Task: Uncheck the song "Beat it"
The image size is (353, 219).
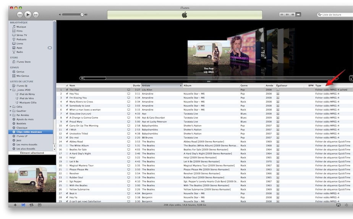Action: (x=67, y=193)
